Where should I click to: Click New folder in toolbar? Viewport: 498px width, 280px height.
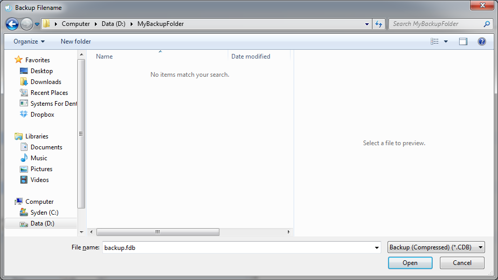pyautogui.click(x=76, y=41)
